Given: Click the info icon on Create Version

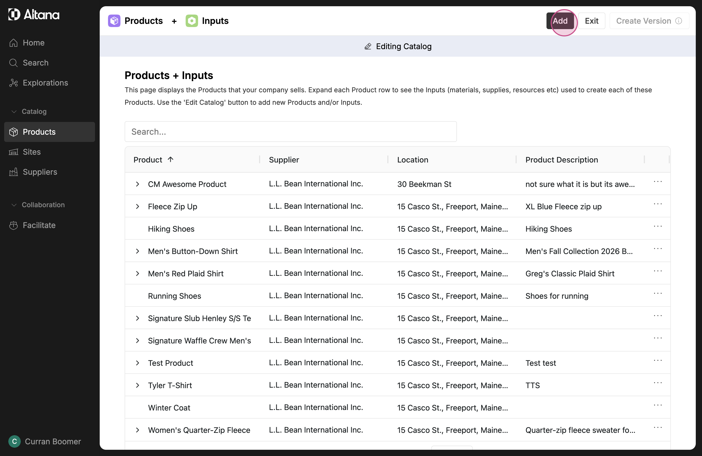Looking at the screenshot, I should [x=679, y=21].
